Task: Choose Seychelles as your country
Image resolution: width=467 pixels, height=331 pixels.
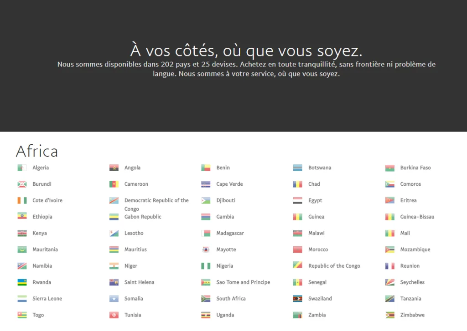Action: (411, 282)
